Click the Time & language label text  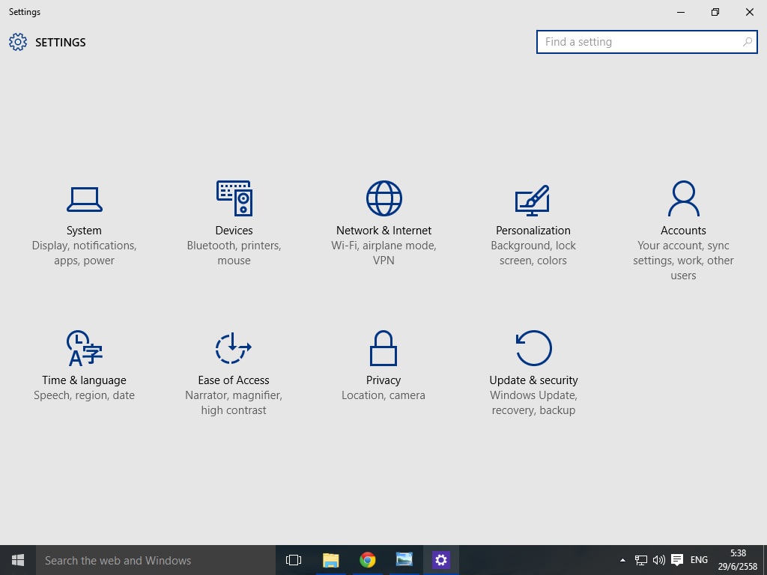84,380
